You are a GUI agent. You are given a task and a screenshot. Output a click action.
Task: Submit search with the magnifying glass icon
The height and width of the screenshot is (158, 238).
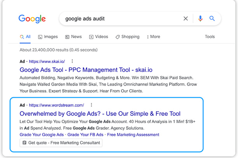coord(212,19)
